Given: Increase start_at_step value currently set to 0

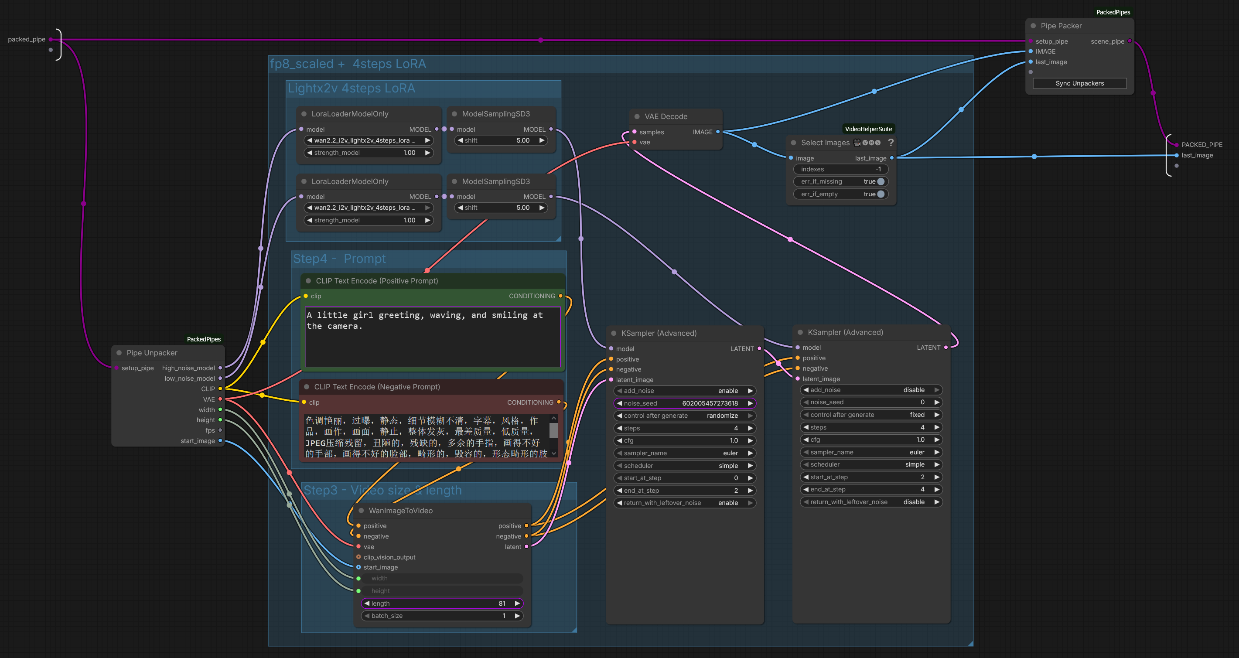Looking at the screenshot, I should 750,477.
